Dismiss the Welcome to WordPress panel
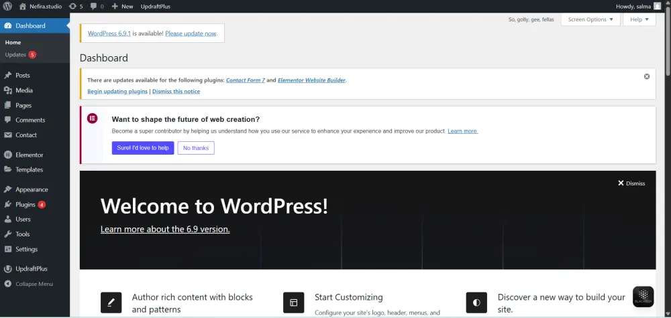The height and width of the screenshot is (318, 671). [631, 183]
